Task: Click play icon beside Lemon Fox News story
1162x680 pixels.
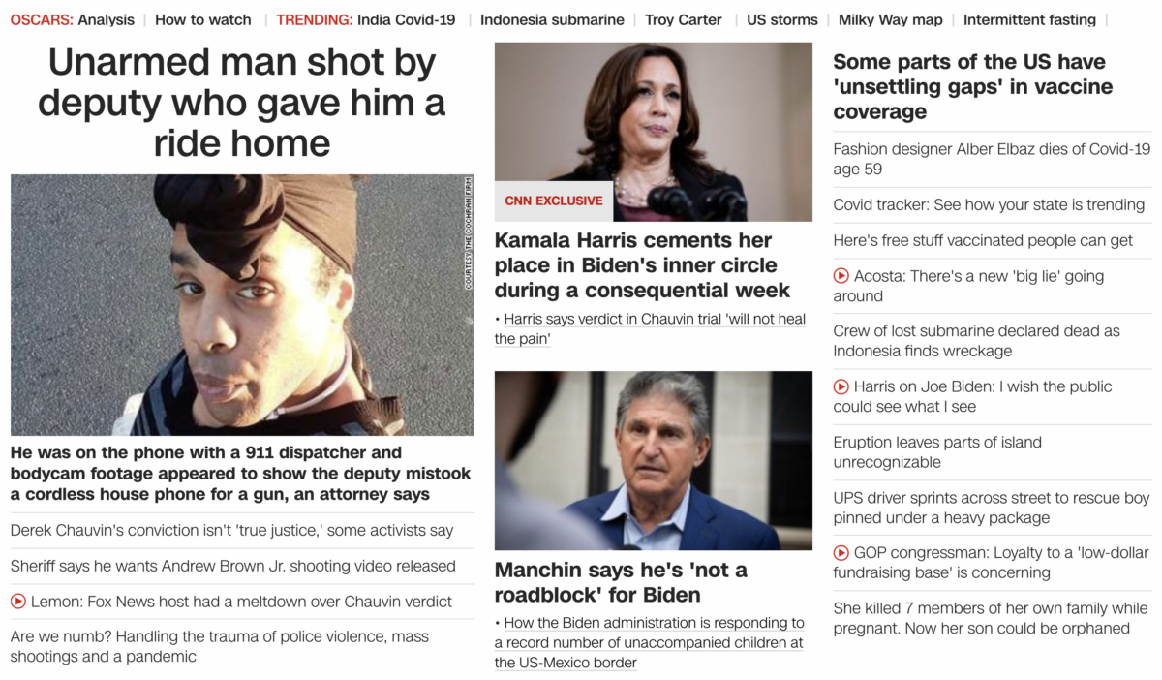Action: (18, 602)
